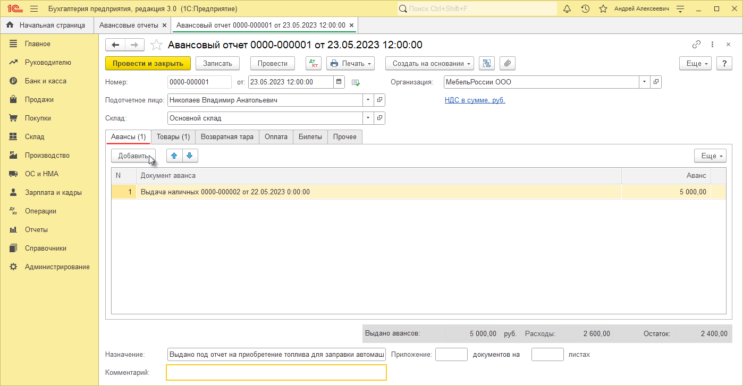Open favorites star in title bar

pyautogui.click(x=603, y=9)
